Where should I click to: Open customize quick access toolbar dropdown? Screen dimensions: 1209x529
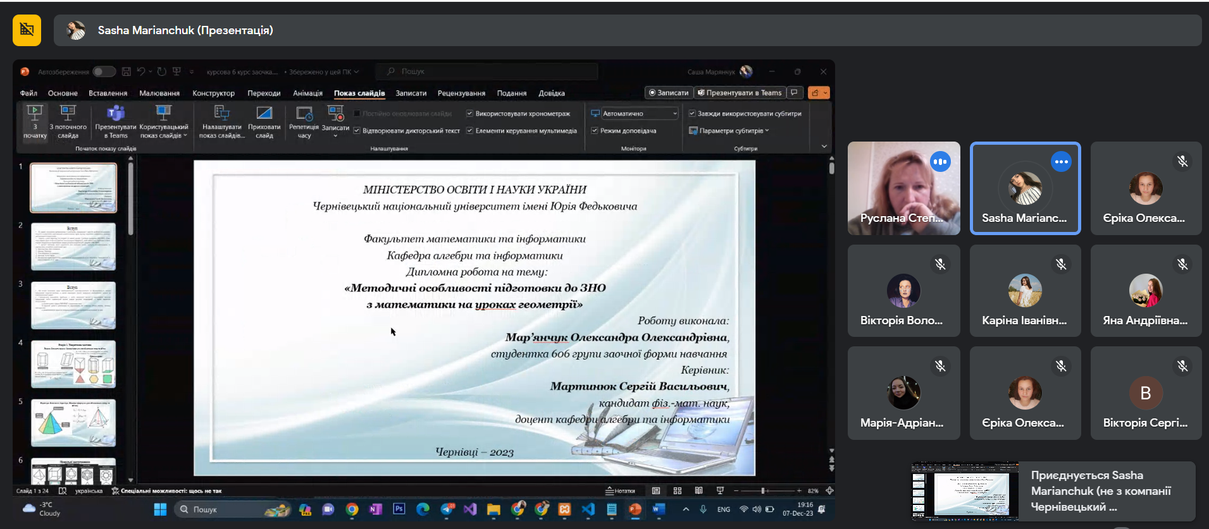click(192, 71)
